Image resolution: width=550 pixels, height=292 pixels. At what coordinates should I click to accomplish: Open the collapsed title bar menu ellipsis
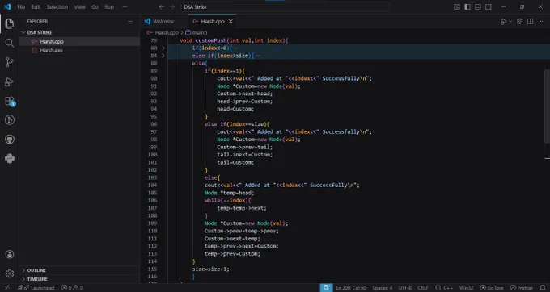pyautogui.click(x=125, y=7)
